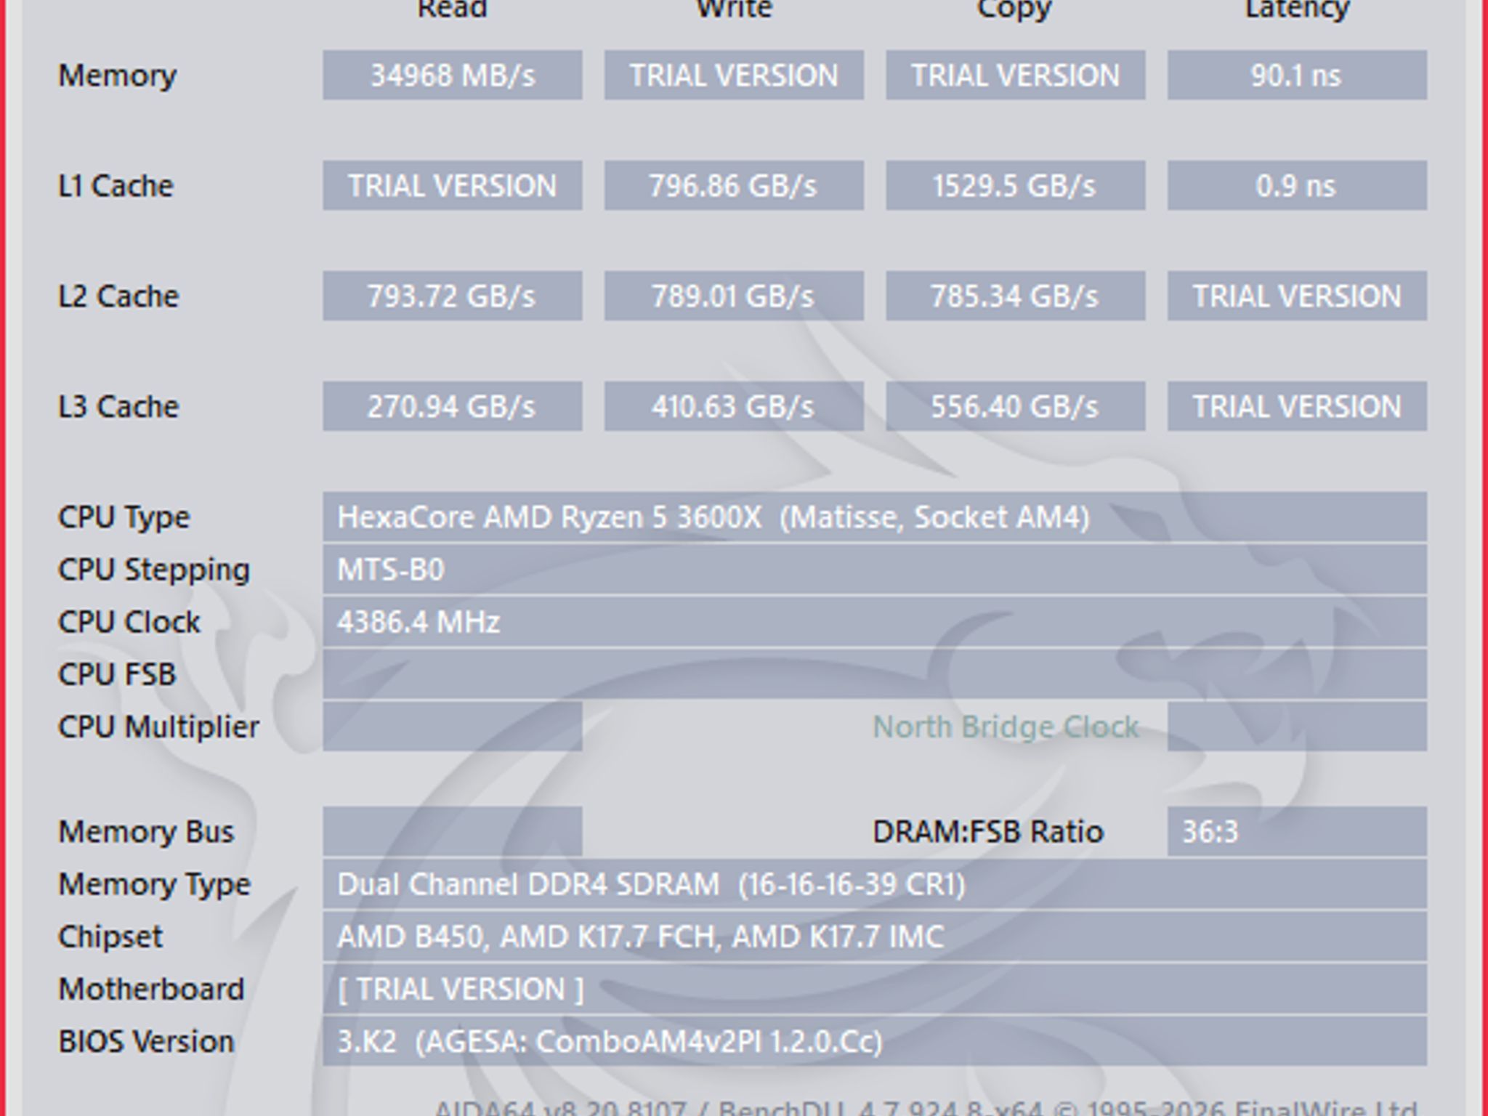Click the empty CPU Multiplier field
Screen dimensions: 1488x1116
coord(452,727)
